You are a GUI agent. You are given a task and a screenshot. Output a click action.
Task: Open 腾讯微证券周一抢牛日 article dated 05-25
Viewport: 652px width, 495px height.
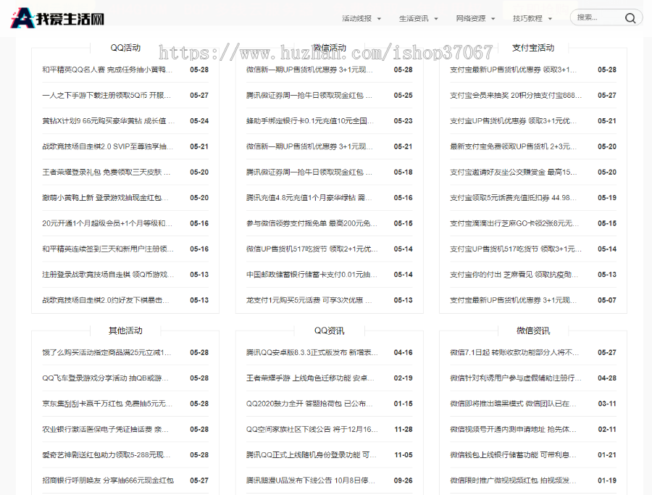(x=309, y=95)
